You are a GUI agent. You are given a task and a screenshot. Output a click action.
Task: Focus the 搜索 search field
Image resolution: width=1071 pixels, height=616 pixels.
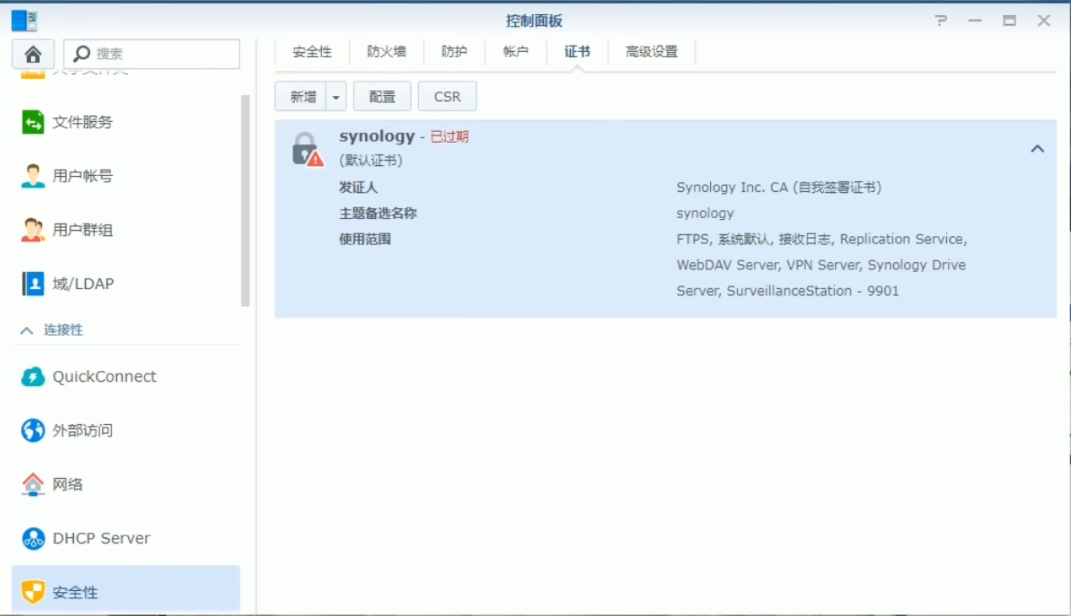point(152,54)
